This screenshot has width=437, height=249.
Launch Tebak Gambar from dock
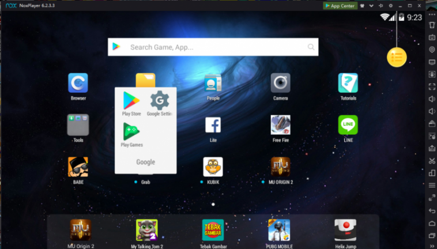coord(213,230)
